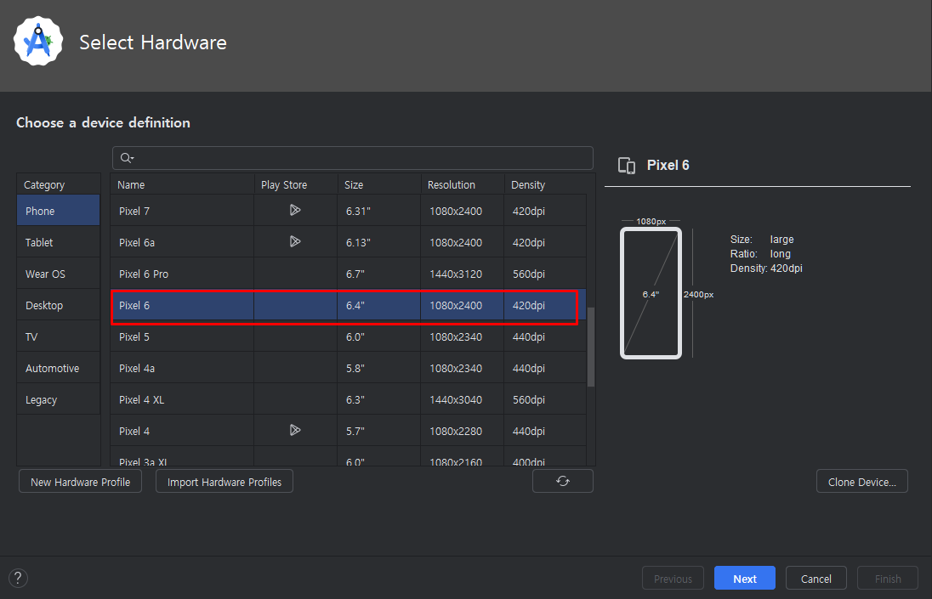
Task: Select the Wear OS category
Action: coord(58,274)
